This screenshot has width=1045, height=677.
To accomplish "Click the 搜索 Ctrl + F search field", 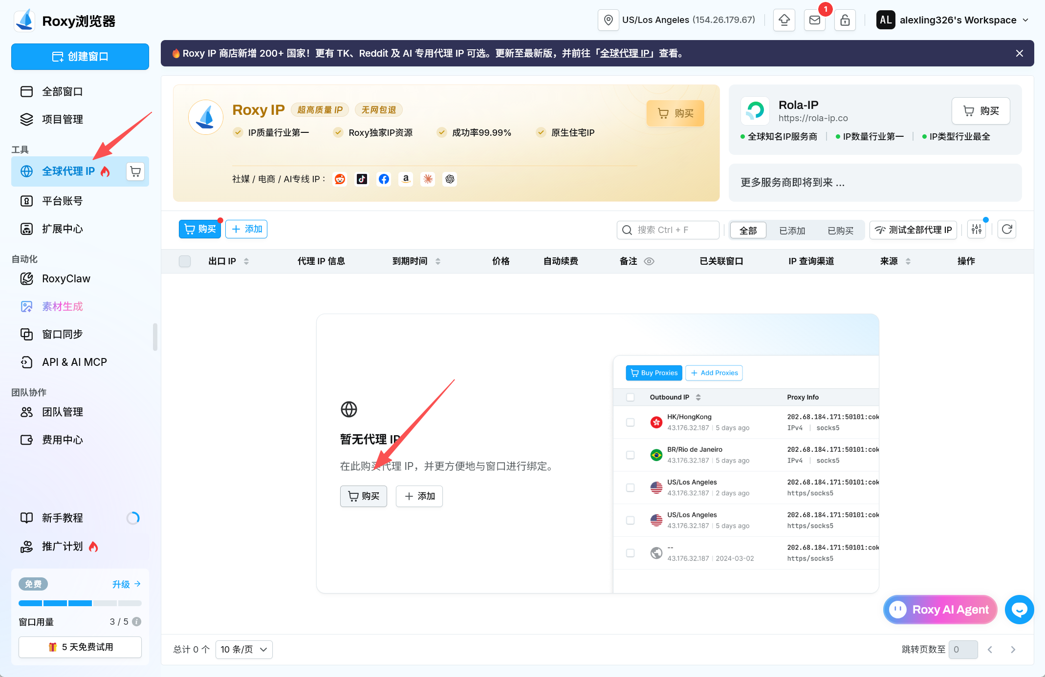I will (x=668, y=230).
